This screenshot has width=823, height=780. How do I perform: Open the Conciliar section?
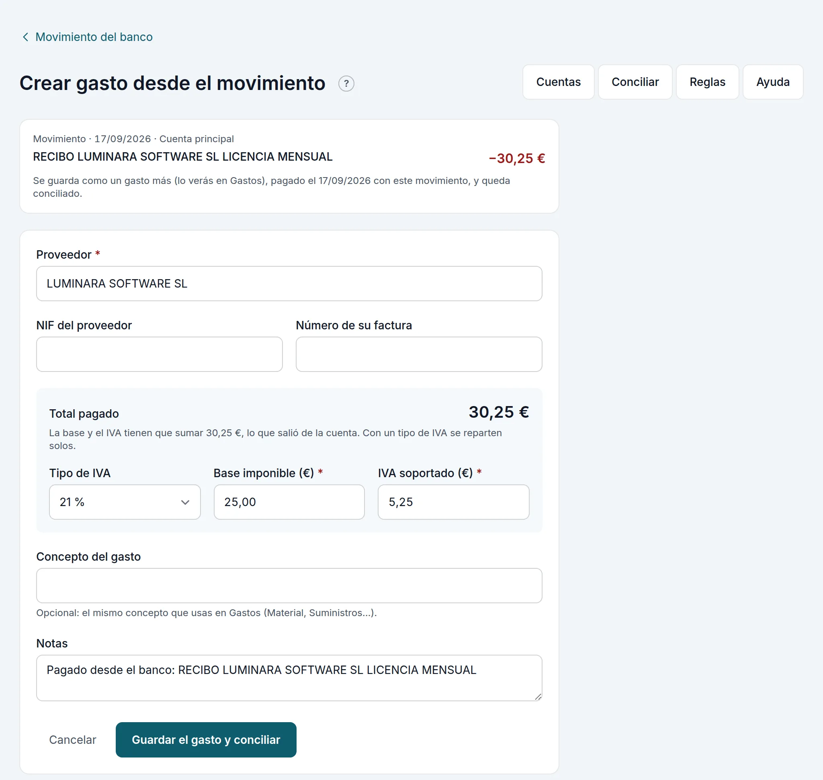point(635,82)
